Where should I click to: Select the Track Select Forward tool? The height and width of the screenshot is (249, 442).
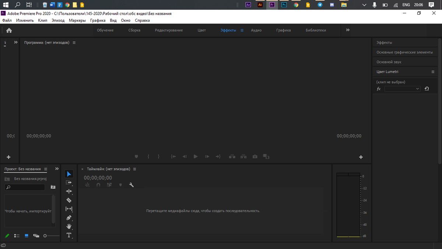(x=69, y=183)
